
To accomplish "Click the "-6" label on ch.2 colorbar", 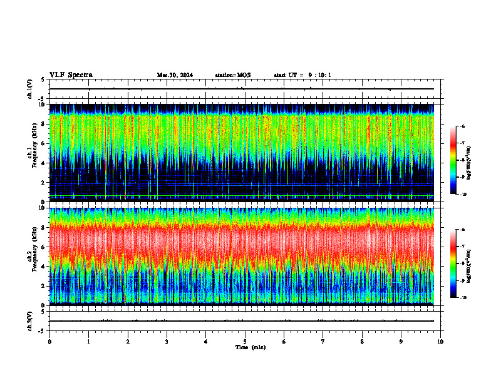I will (x=462, y=230).
